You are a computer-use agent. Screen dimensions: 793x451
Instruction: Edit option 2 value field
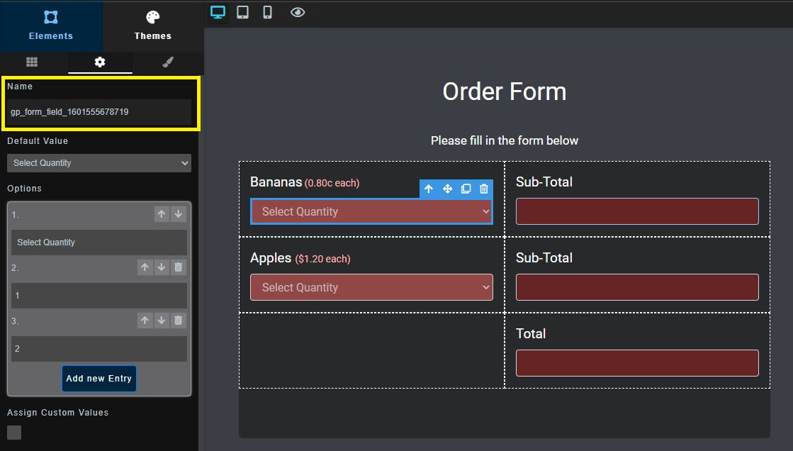pyautogui.click(x=99, y=296)
